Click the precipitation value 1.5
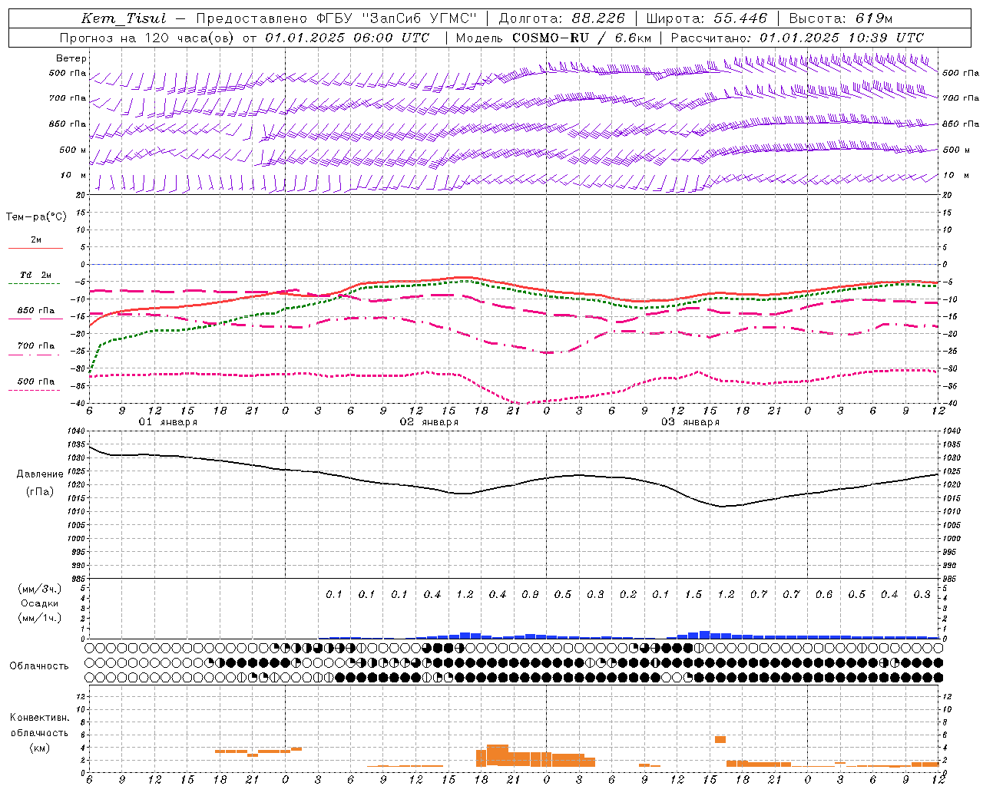 693,595
